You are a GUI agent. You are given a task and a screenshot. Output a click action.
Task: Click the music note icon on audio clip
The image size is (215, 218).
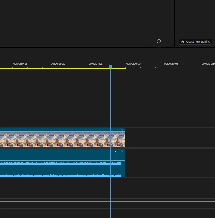[x=116, y=151]
